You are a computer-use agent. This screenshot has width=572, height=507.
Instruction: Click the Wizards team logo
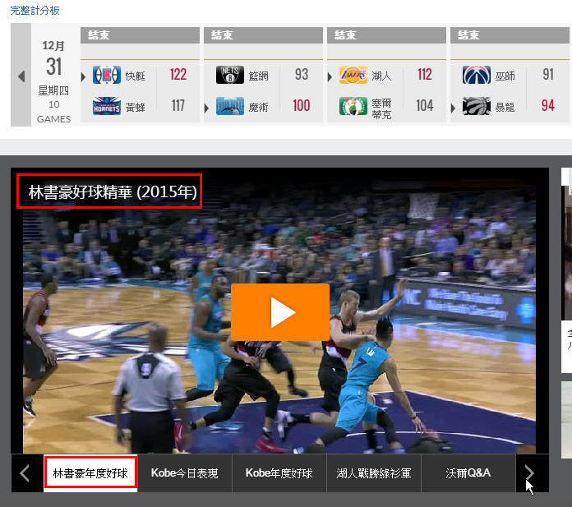[477, 75]
